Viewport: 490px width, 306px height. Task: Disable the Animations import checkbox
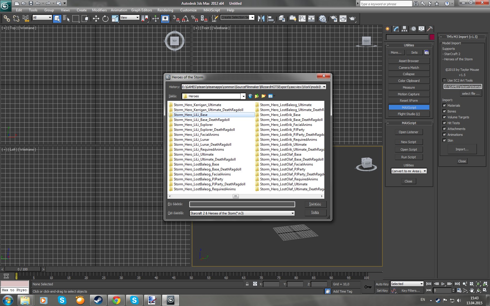click(444, 135)
